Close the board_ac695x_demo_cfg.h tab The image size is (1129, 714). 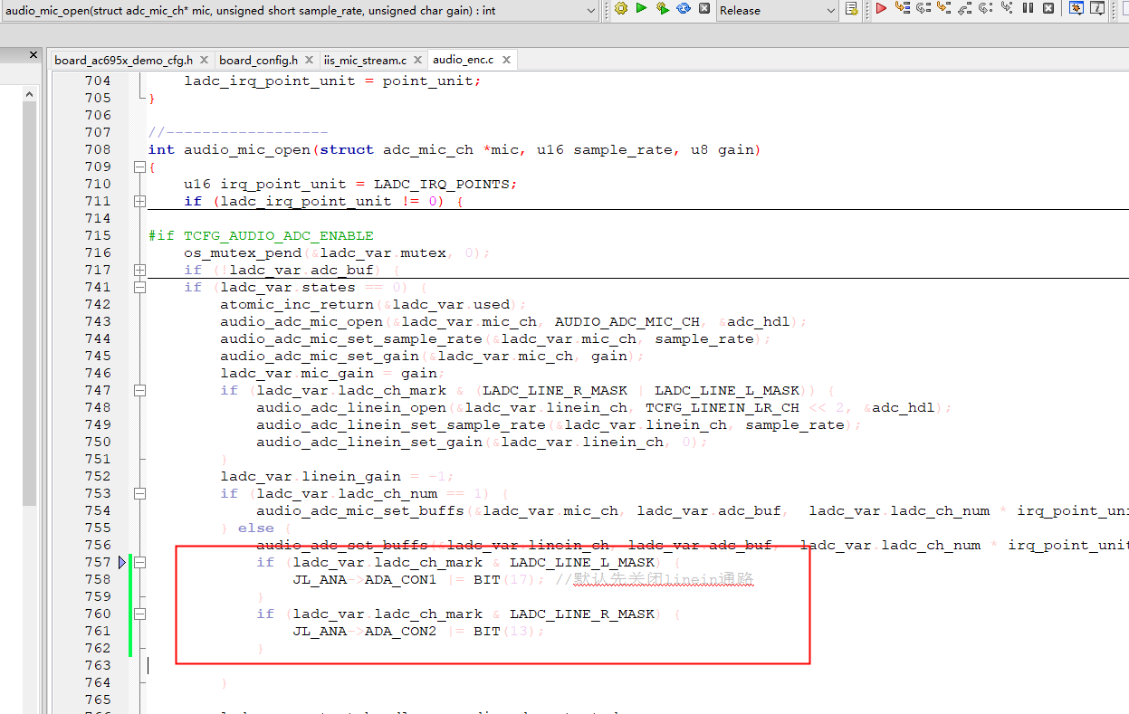204,61
